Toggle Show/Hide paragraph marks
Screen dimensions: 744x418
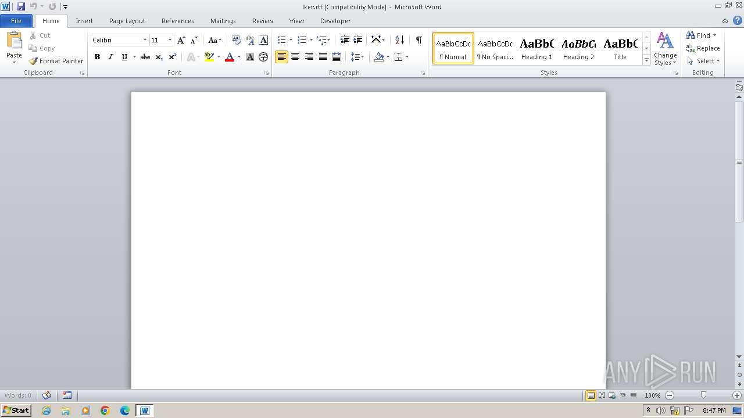[419, 40]
